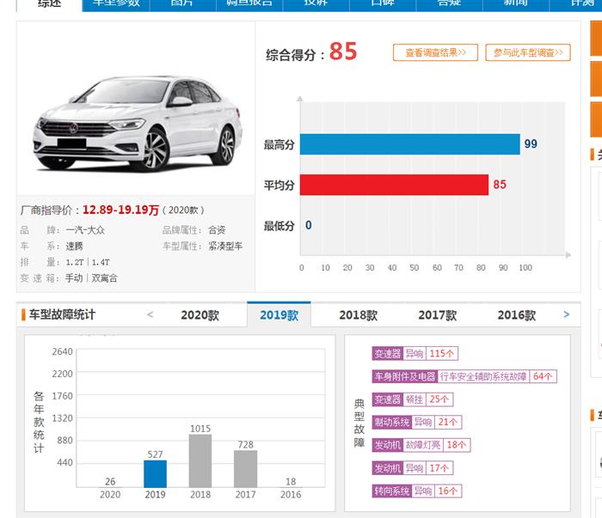Switch to the 2018款 tab
This screenshot has height=518, width=602.
[x=359, y=315]
